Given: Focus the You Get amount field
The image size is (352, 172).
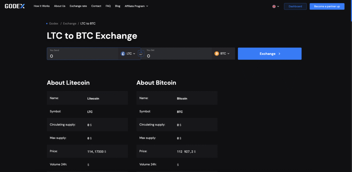Looking at the screenshot, I should 176,54.
